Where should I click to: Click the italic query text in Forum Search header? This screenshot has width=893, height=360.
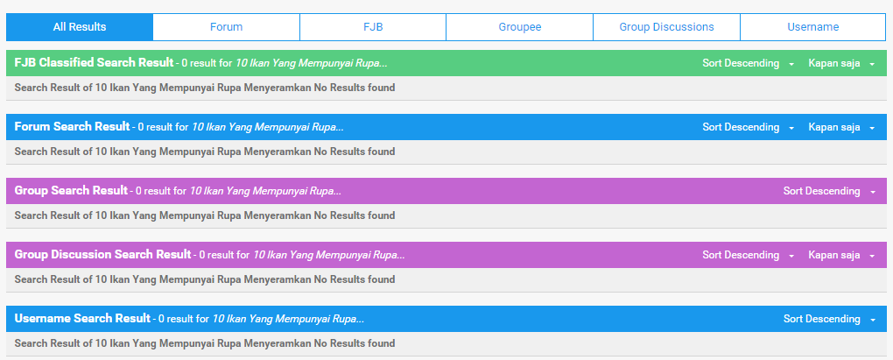[268, 127]
